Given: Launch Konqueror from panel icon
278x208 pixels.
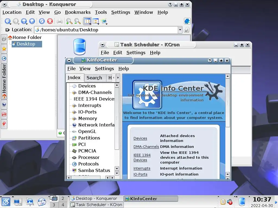Looking at the screenshot, I should pos(30,202).
